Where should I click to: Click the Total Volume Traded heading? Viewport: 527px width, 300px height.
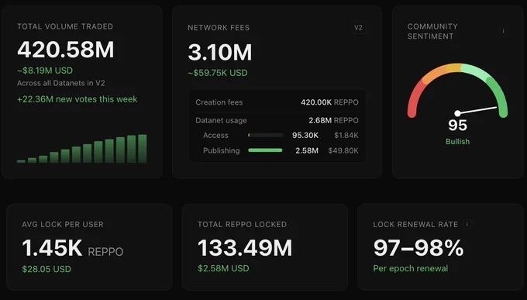click(65, 26)
